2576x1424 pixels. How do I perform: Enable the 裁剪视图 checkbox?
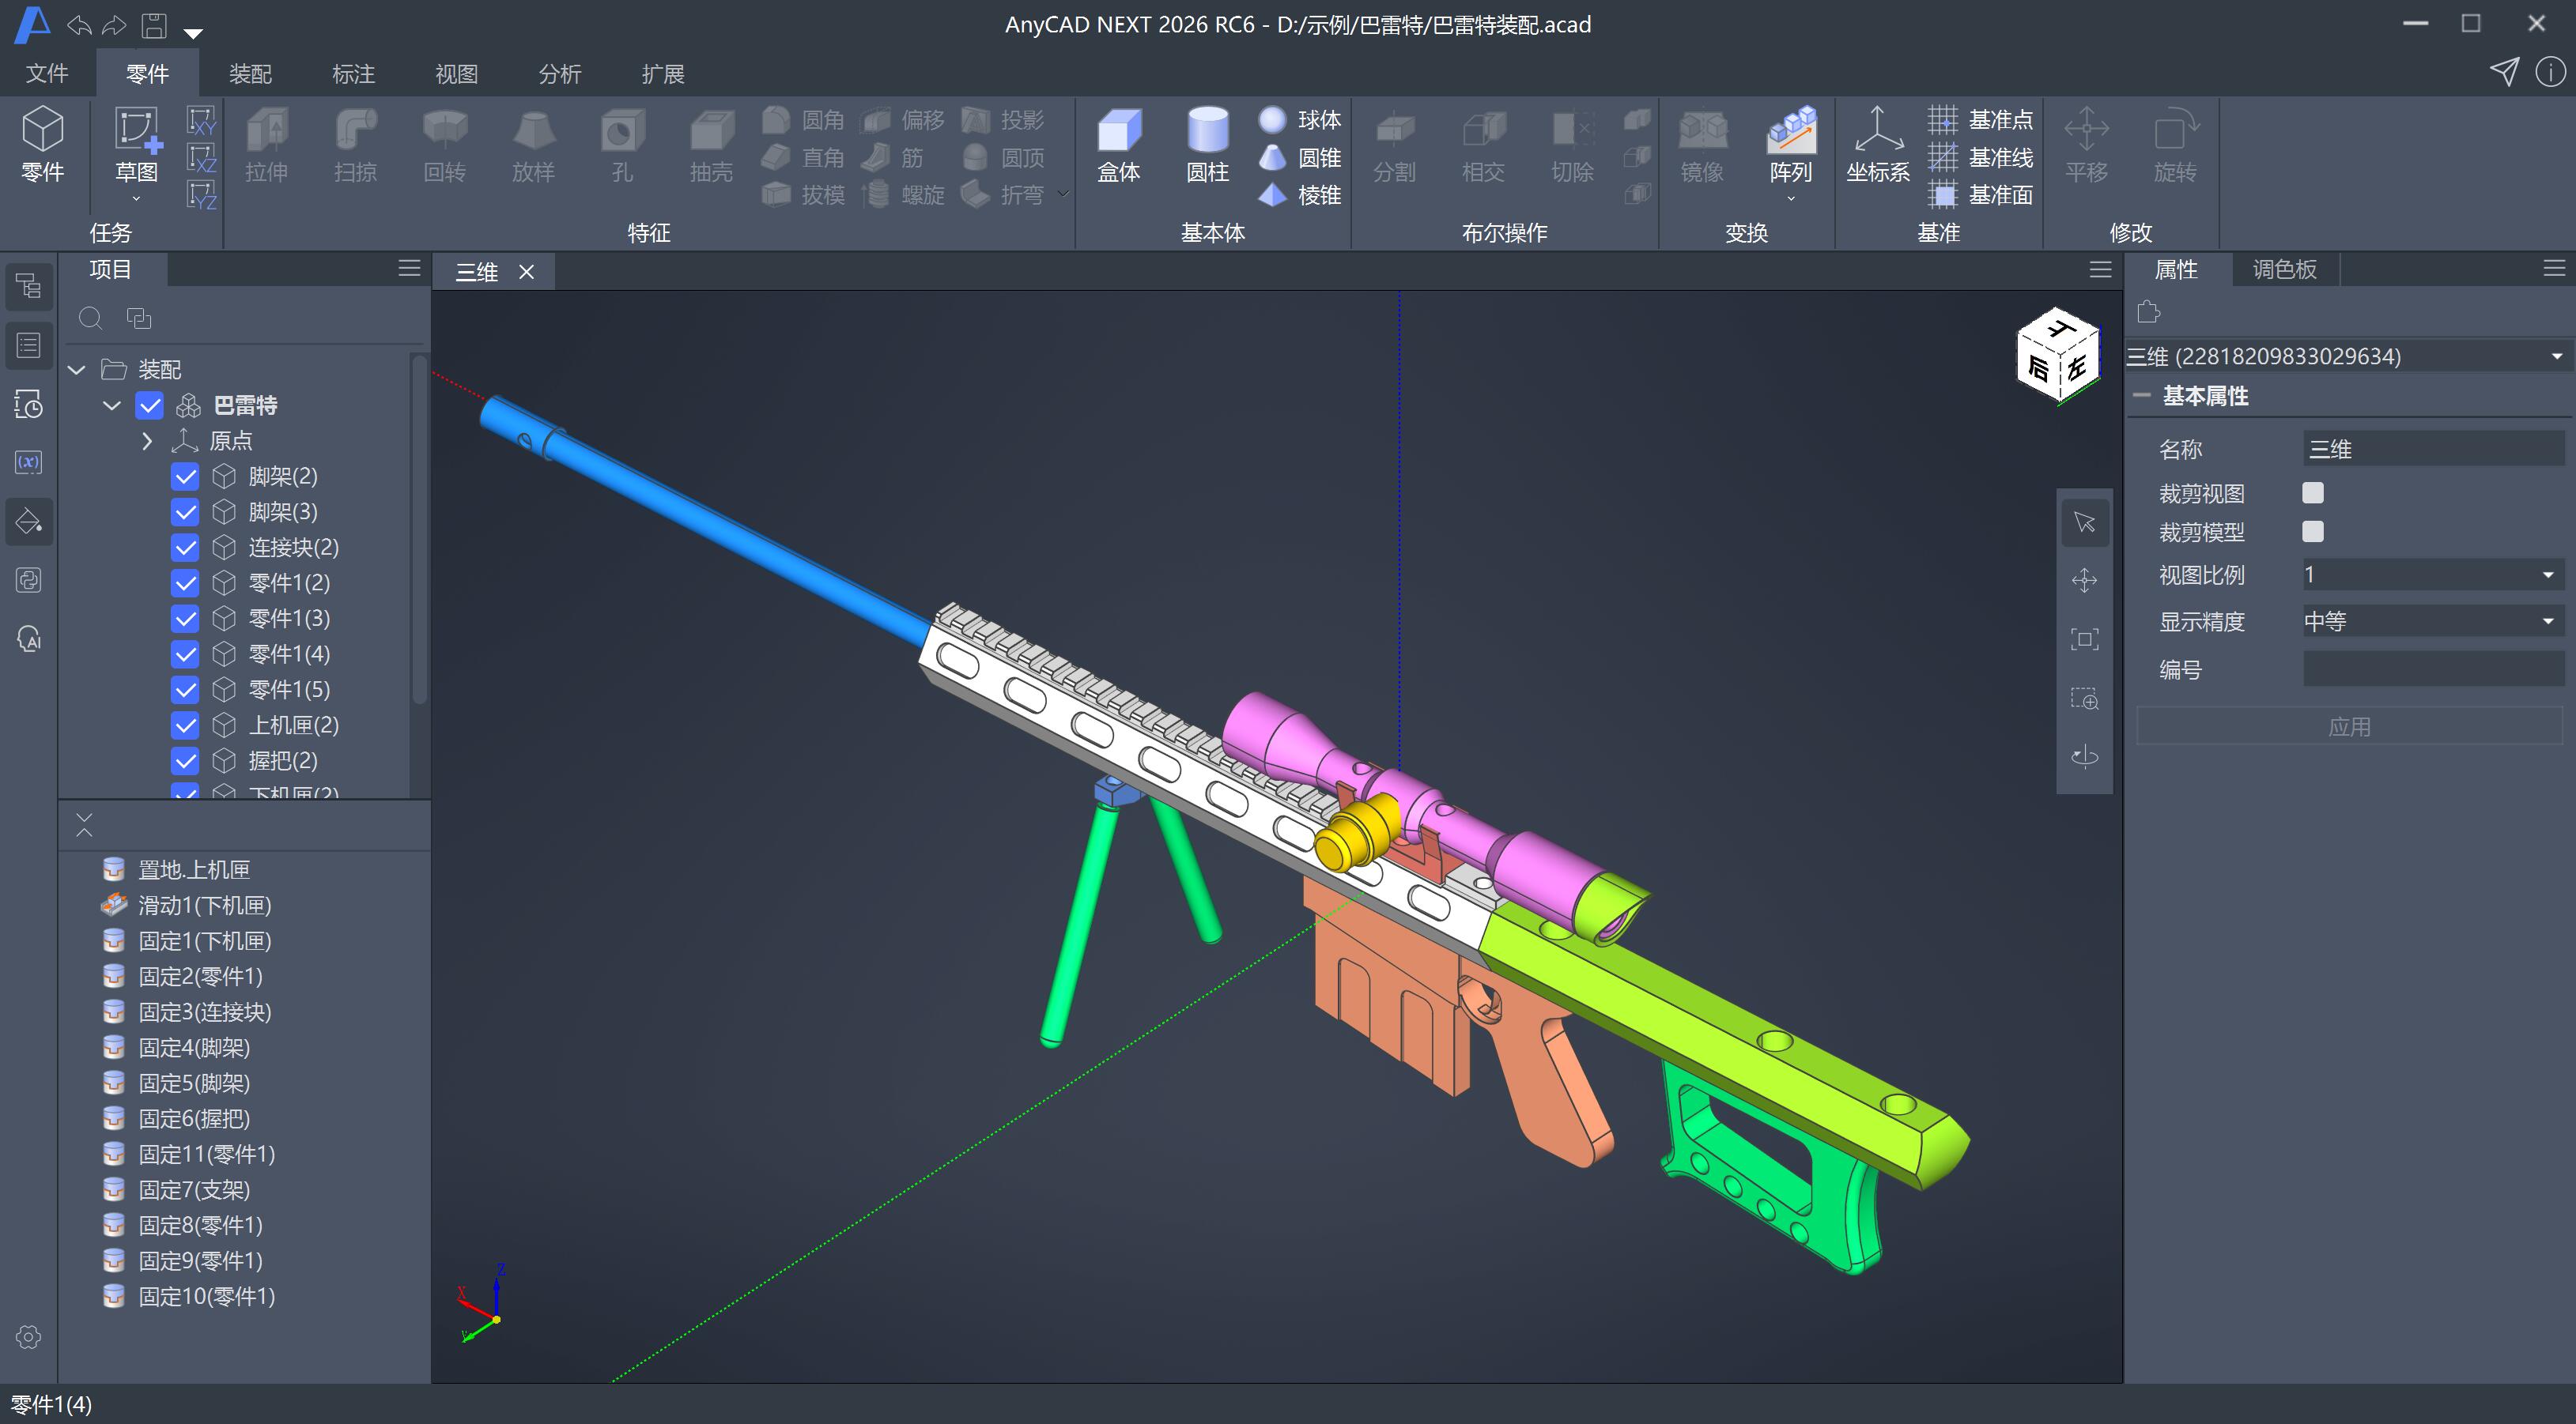[2312, 492]
